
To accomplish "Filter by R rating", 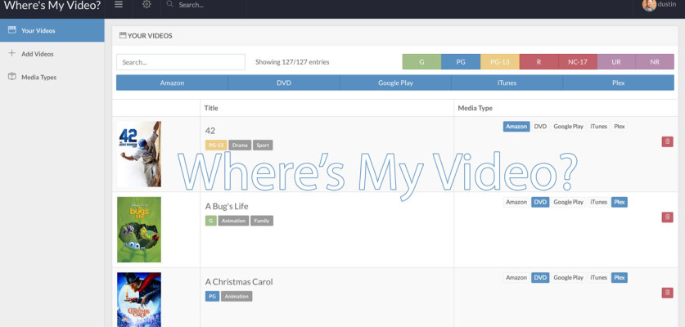I will pyautogui.click(x=539, y=62).
